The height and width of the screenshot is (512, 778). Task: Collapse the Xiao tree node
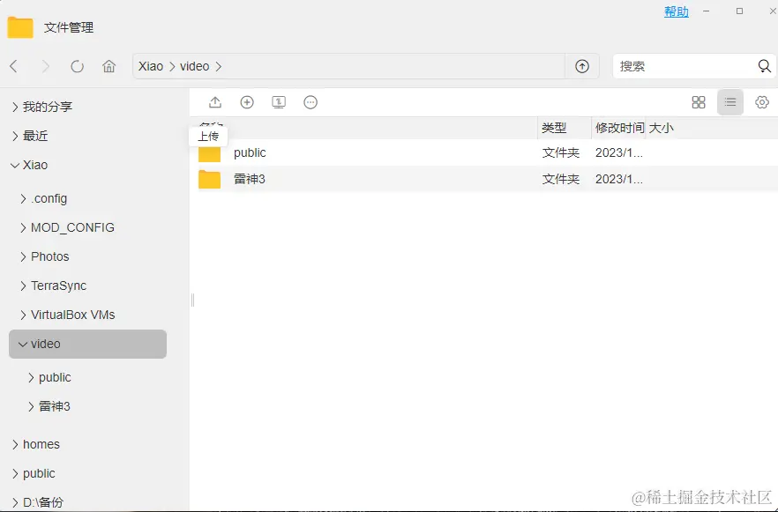(15, 165)
